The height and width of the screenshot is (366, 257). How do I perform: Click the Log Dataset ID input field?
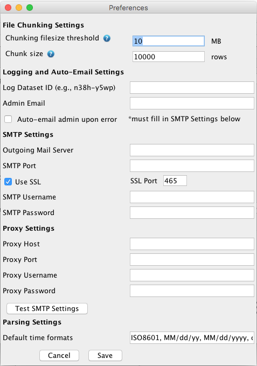pyautogui.click(x=192, y=87)
